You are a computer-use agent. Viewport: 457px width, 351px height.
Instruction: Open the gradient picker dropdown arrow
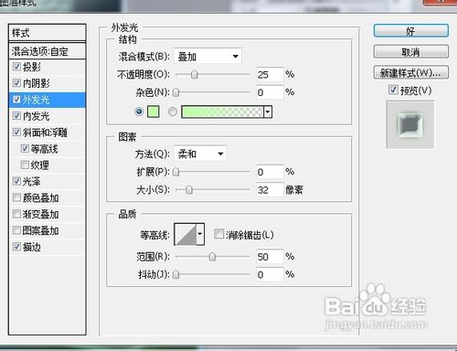[x=268, y=112]
